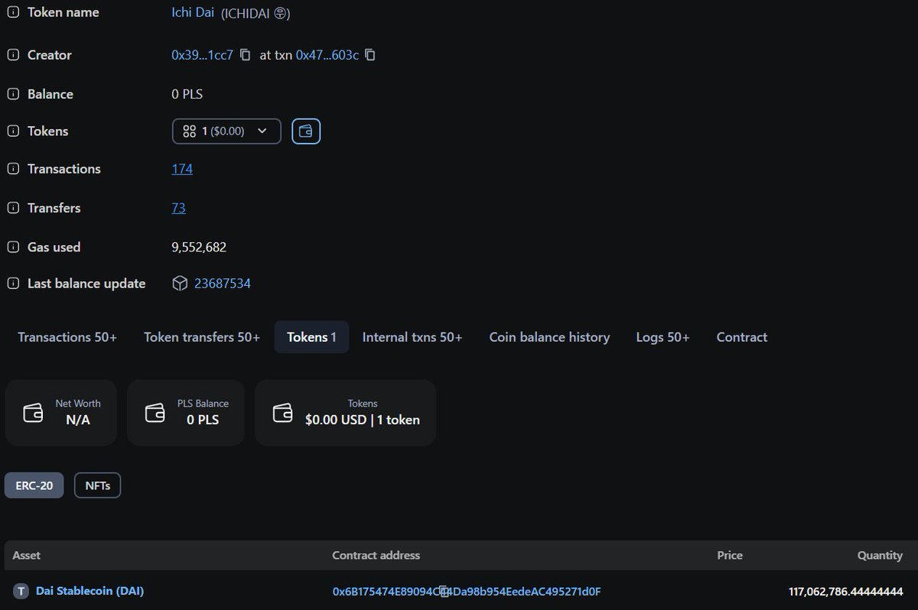Screen dimensions: 918x610
Task: Click gas used value 9,552,682
Action: coord(199,247)
